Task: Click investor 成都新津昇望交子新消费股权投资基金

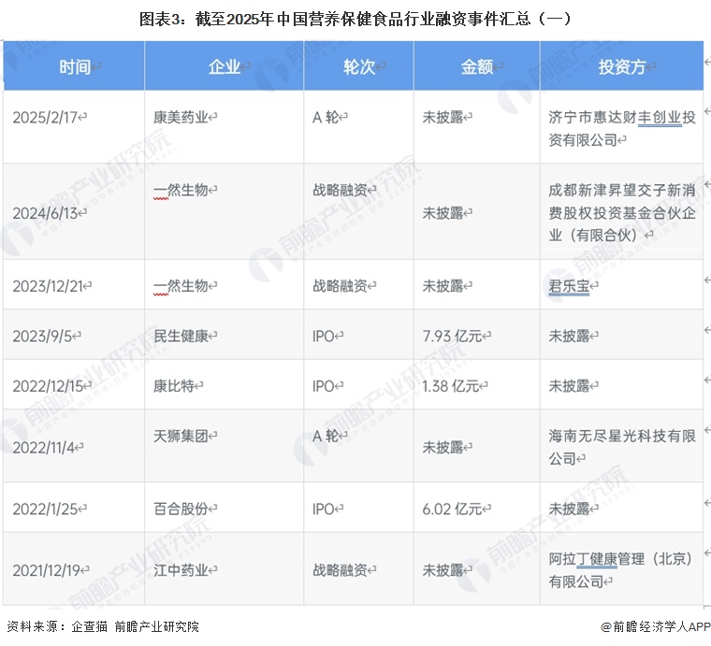Action: point(622,213)
